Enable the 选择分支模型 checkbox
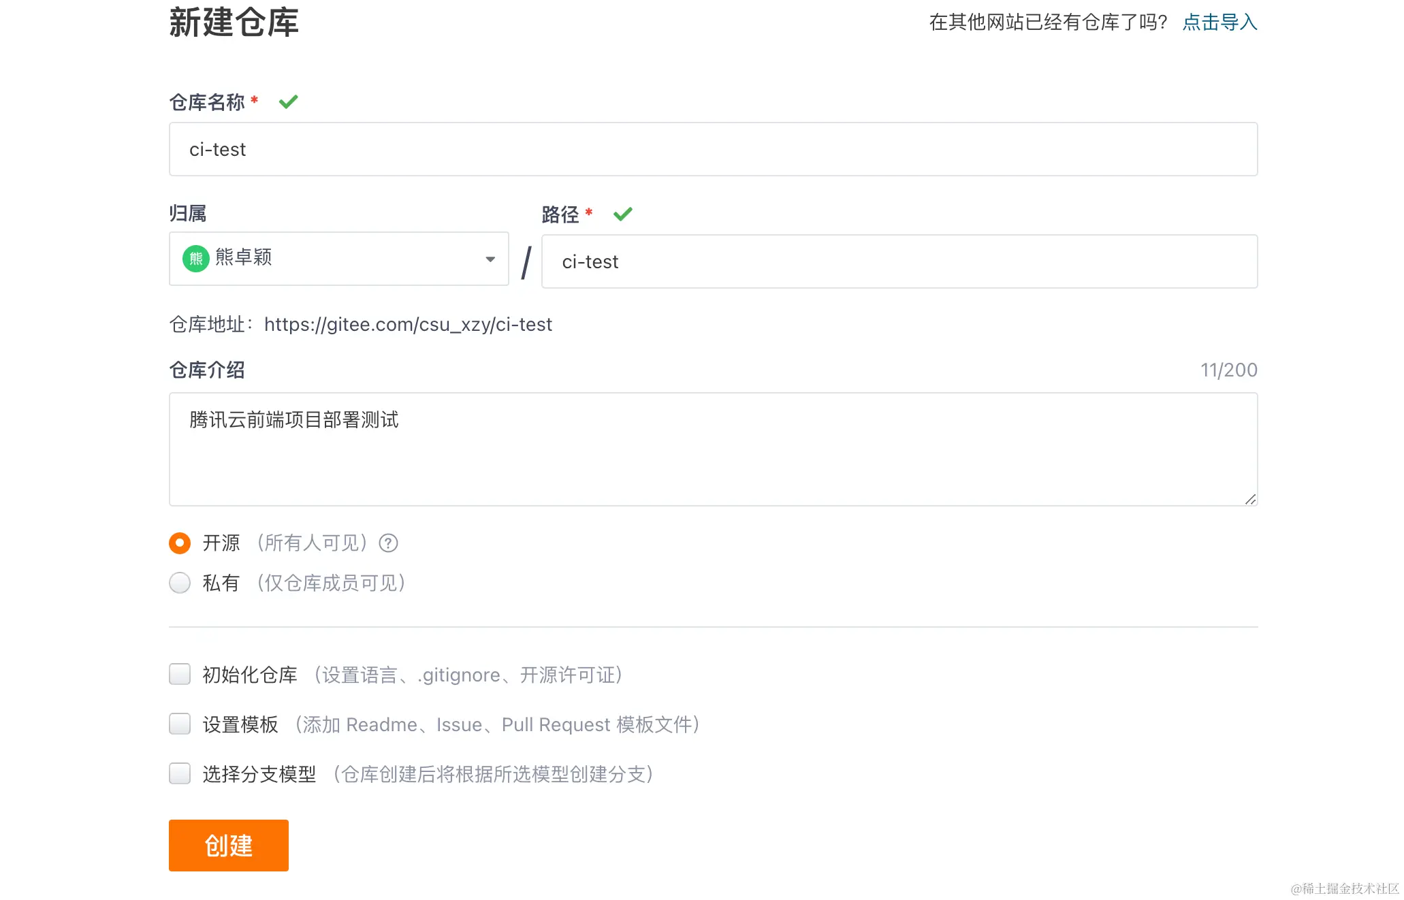 [x=179, y=774]
